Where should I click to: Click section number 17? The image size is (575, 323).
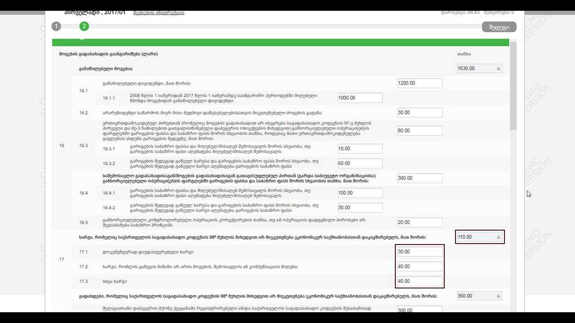coord(62,259)
